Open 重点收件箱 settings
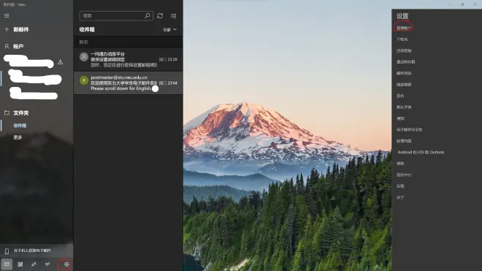 click(405, 62)
